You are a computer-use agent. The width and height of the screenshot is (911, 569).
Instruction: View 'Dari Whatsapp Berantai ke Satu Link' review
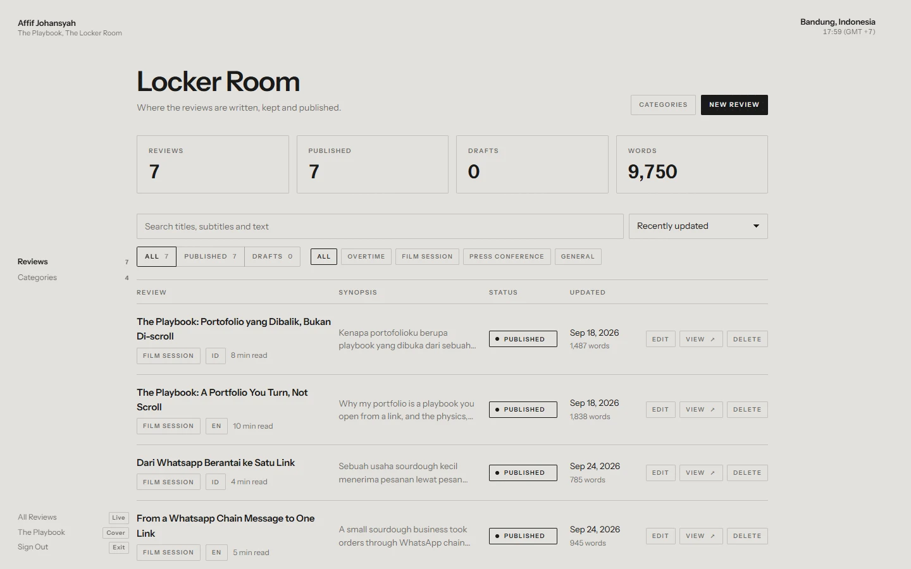(x=701, y=473)
